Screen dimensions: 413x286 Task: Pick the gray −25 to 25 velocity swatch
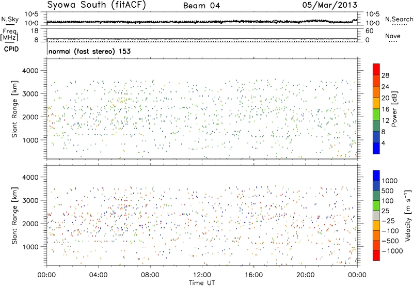point(376,216)
